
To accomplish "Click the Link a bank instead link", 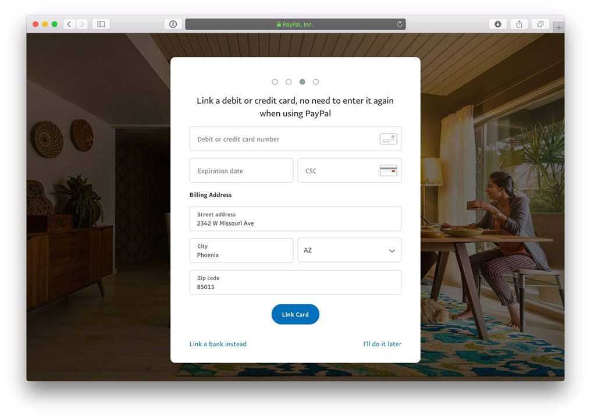I will (218, 344).
